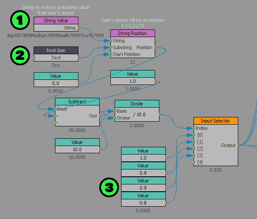Click the Base input on Divide node
Image resolution: width=257 pixels, height=219 pixels.
point(115,111)
